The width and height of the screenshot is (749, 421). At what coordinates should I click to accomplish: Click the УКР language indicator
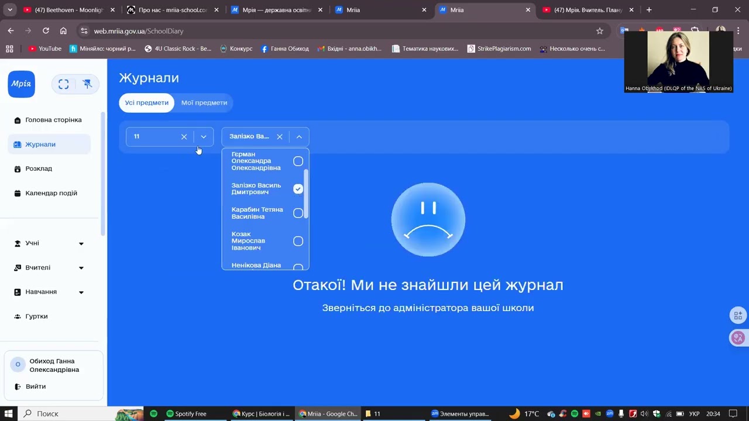pyautogui.click(x=694, y=413)
